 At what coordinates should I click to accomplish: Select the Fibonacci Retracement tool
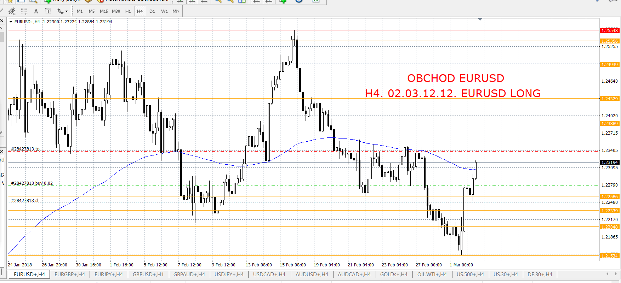(24, 11)
